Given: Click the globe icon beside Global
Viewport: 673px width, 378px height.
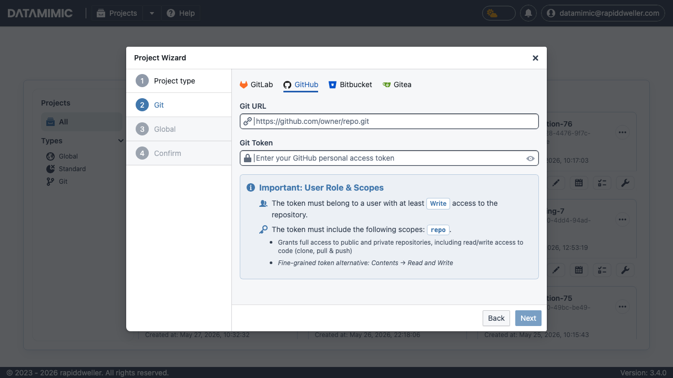Looking at the screenshot, I should coord(50,156).
